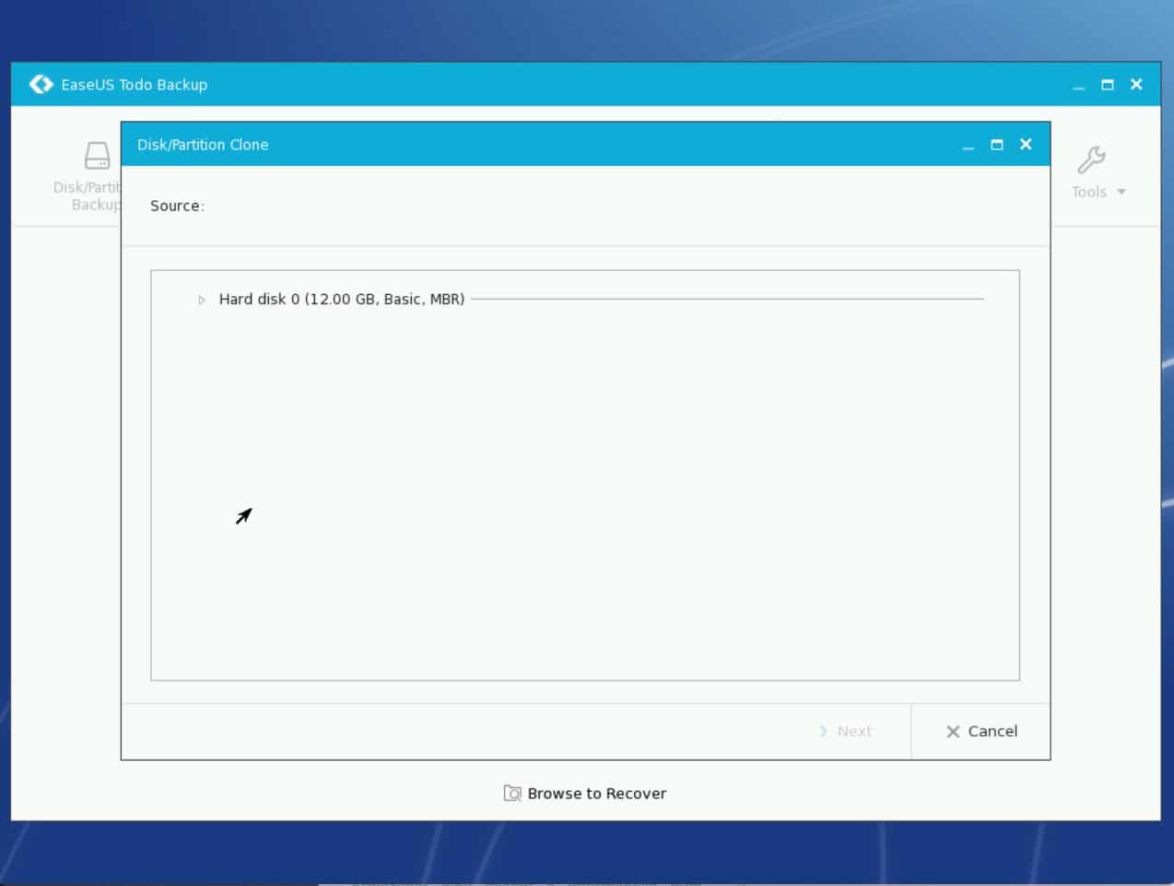The width and height of the screenshot is (1174, 886).
Task: Close the EaseUS Todo Backup main window
Action: [x=1136, y=85]
